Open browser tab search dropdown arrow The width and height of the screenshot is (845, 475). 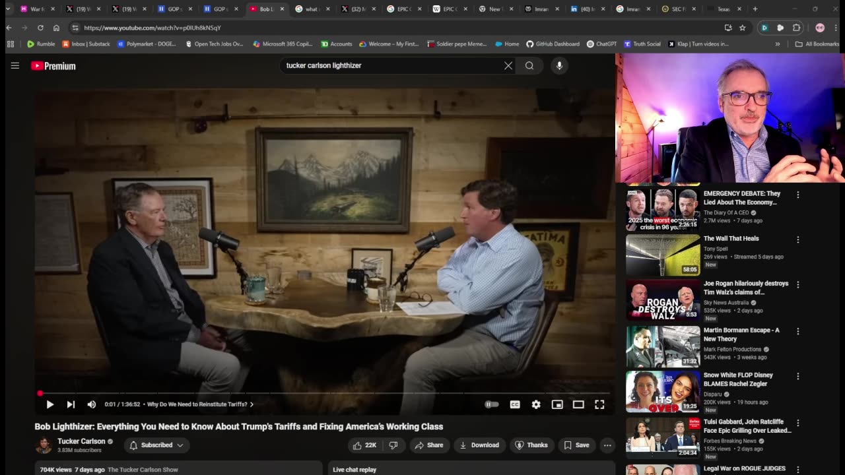pos(8,9)
